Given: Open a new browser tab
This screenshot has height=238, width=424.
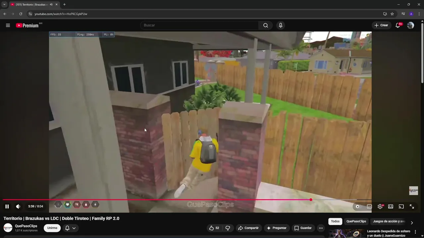Looking at the screenshot, I should [x=64, y=4].
